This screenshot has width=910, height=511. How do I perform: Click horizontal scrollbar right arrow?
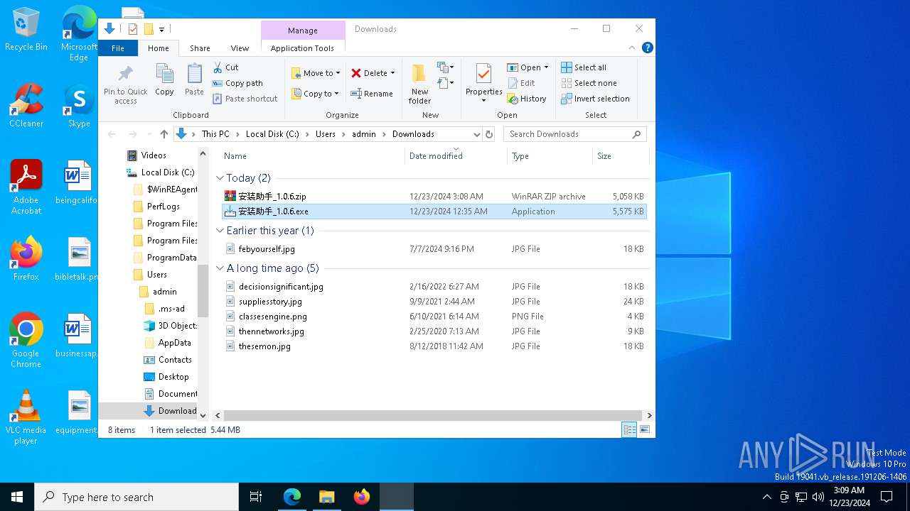649,416
